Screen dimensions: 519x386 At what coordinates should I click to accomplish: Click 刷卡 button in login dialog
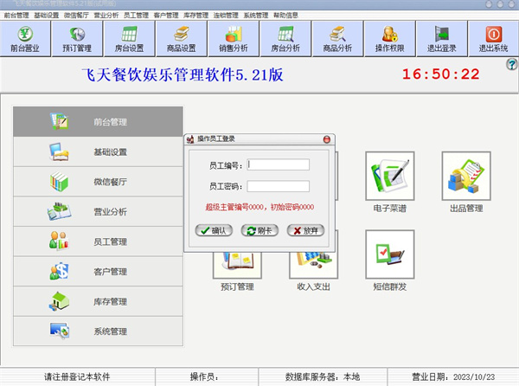coord(259,230)
